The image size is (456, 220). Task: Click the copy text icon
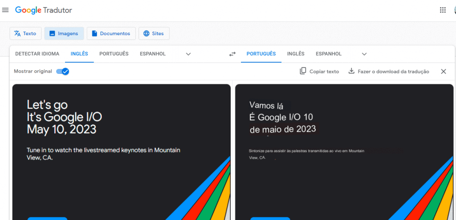point(303,71)
